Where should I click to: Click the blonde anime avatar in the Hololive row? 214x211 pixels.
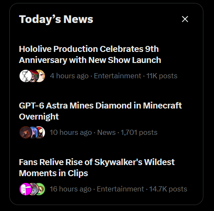[x=42, y=76]
